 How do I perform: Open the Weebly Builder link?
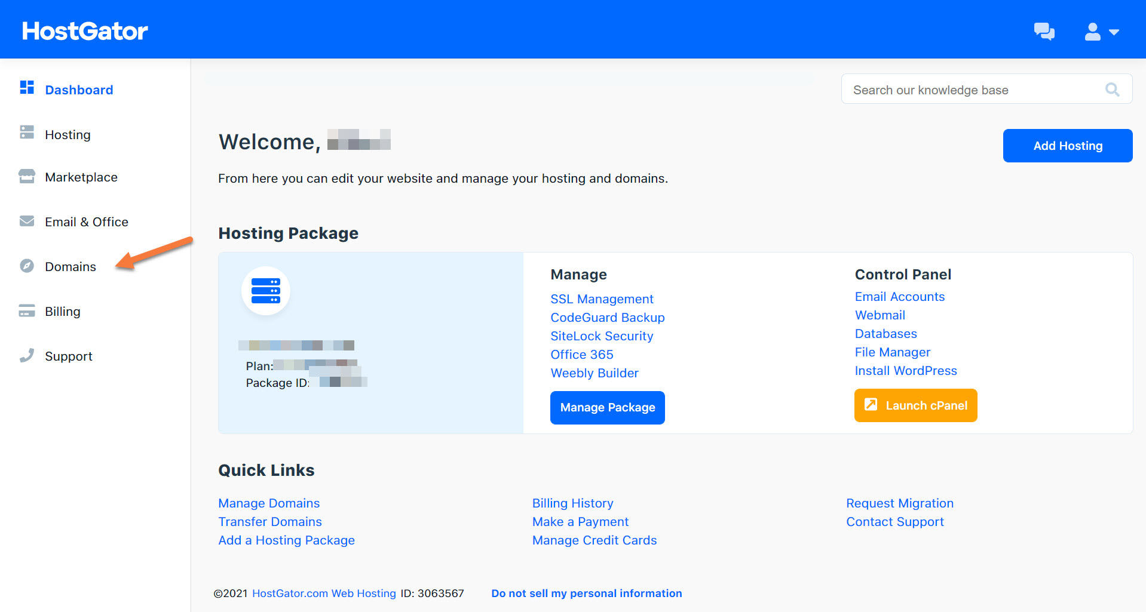[x=595, y=373]
